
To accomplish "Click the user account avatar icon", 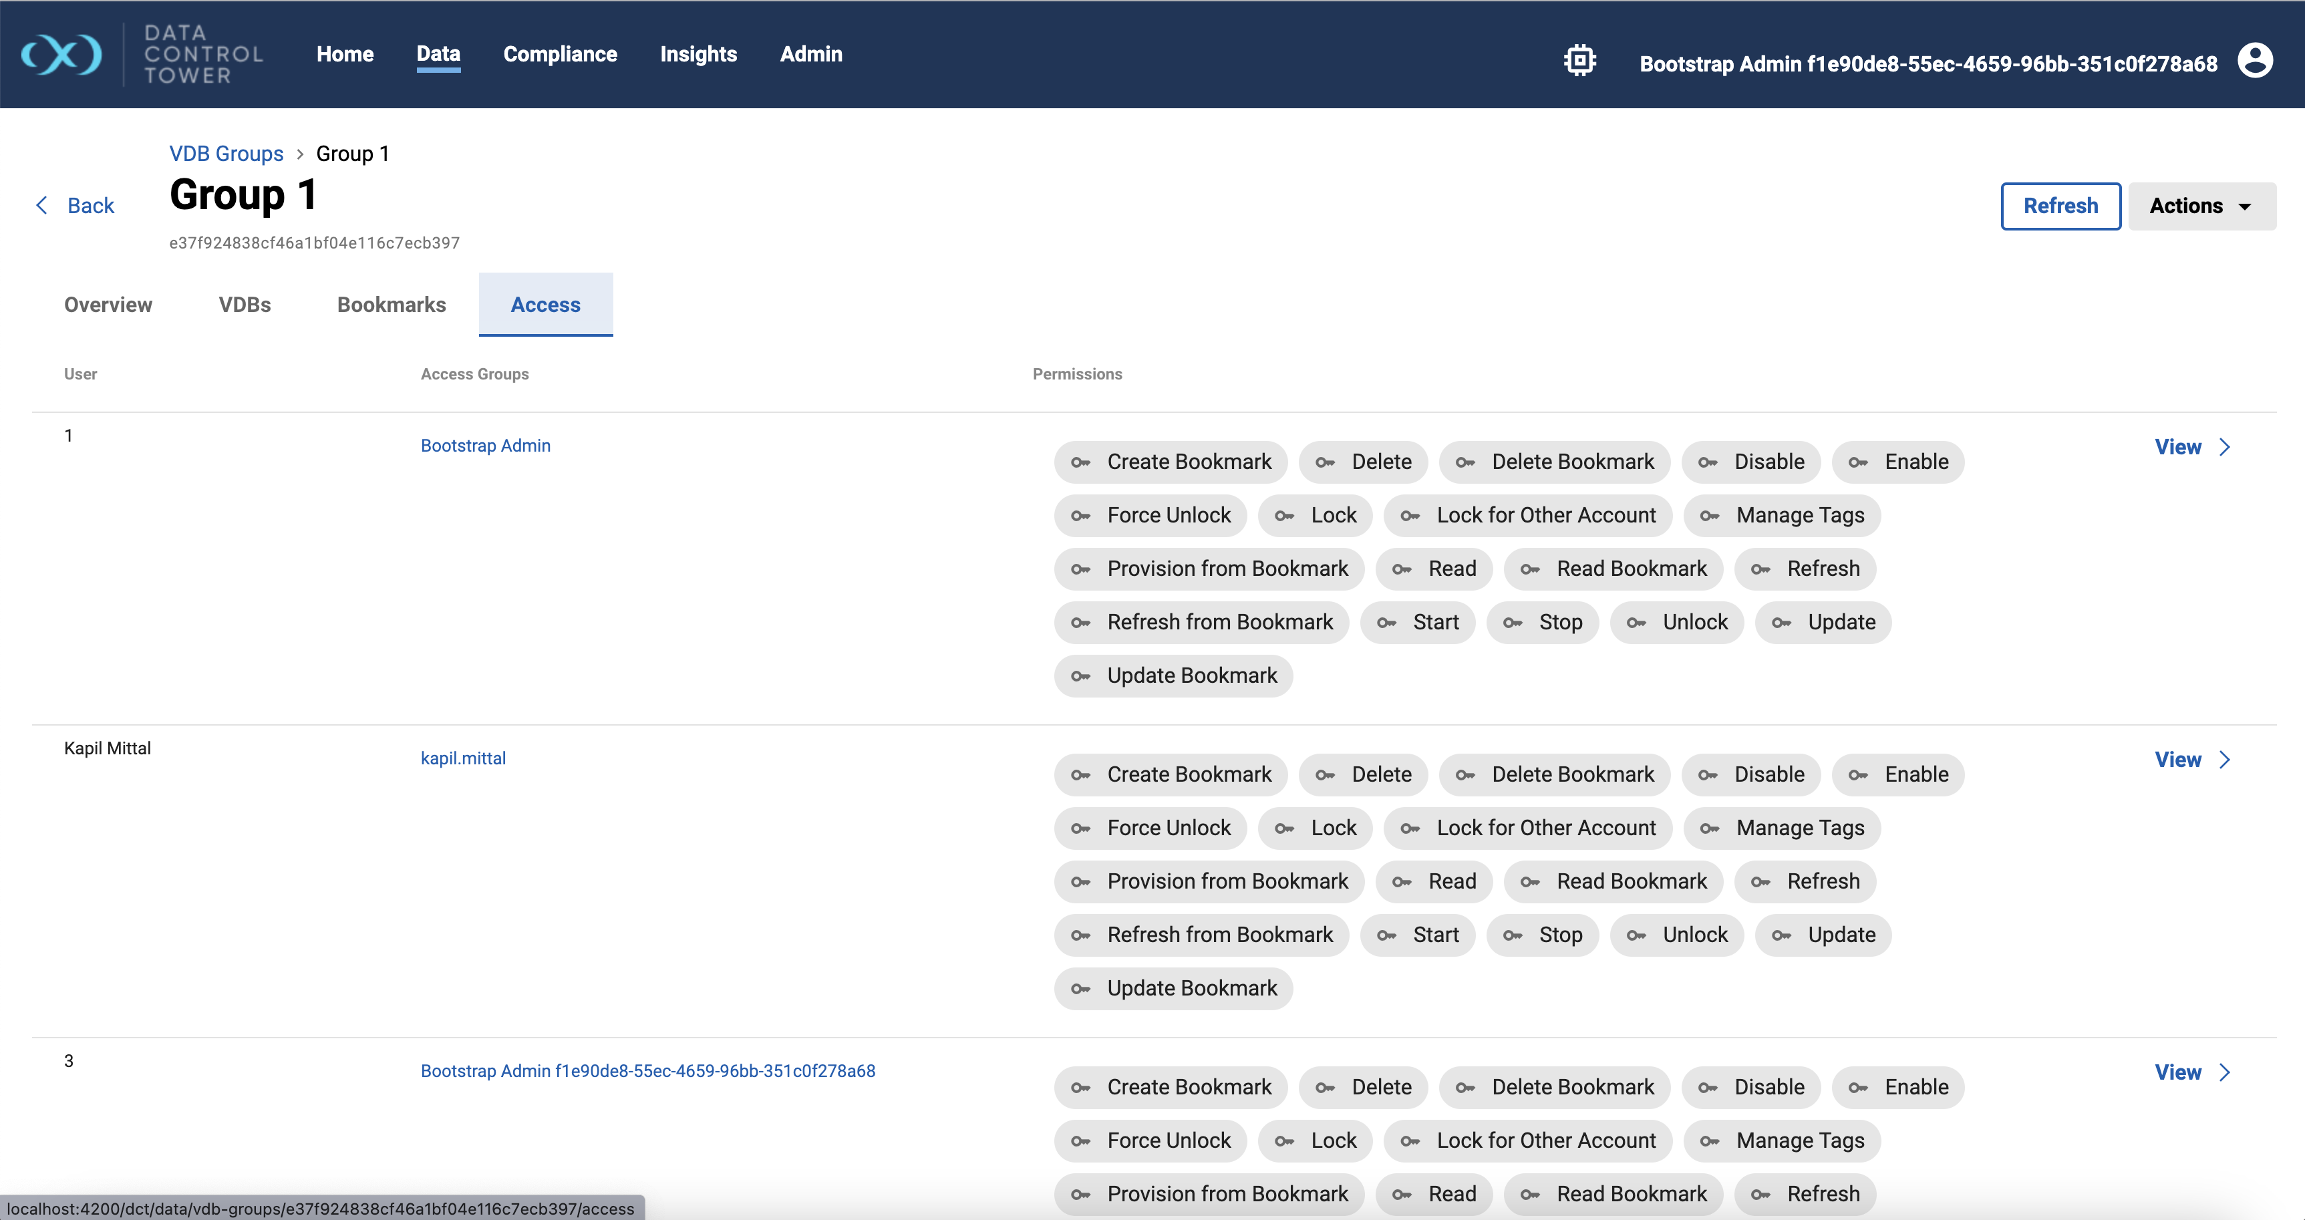I will [x=2254, y=61].
